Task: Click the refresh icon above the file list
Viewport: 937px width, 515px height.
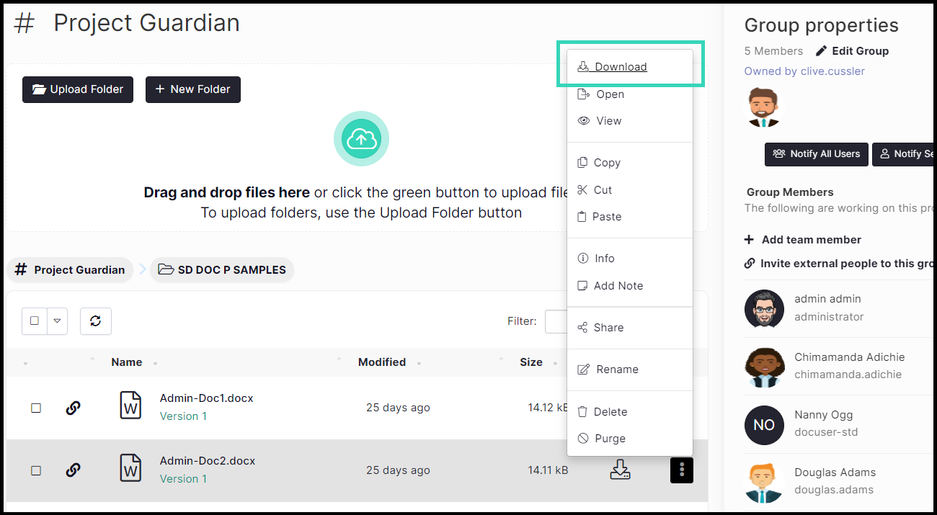Action: 95,321
